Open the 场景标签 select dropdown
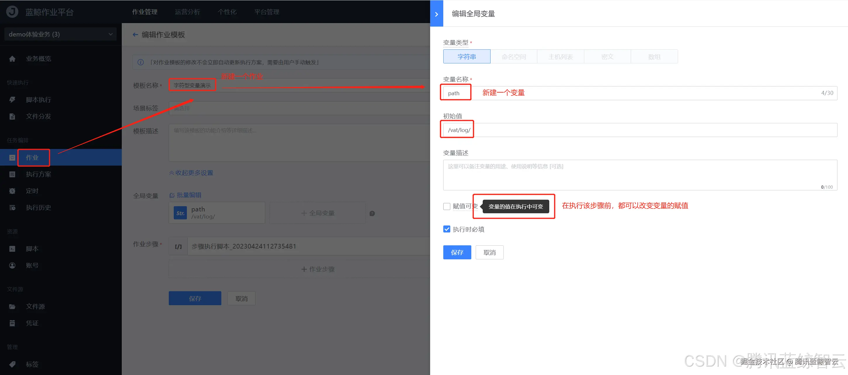 [300, 108]
